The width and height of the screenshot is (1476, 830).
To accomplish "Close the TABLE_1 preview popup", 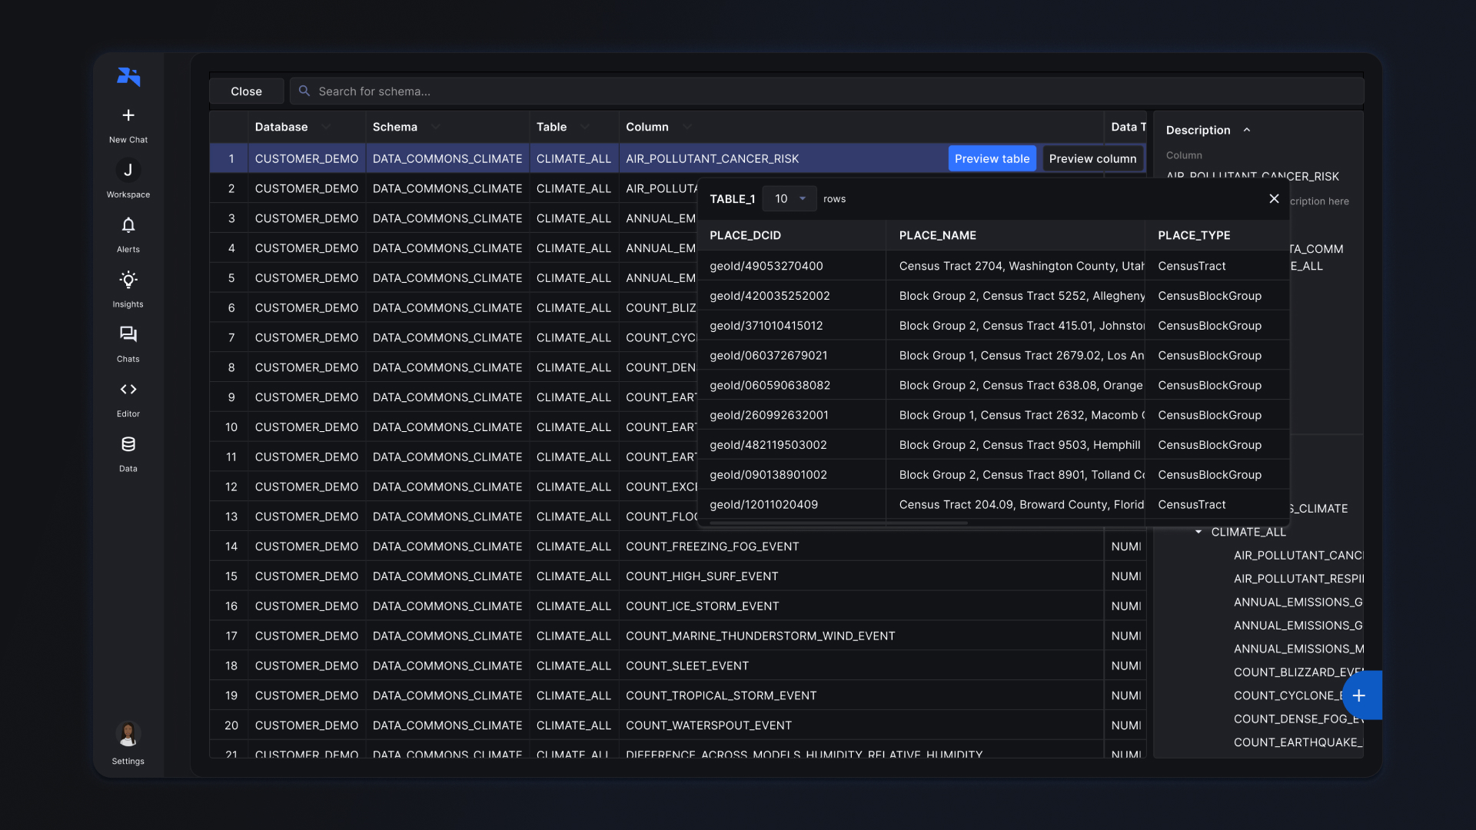I will (x=1274, y=199).
